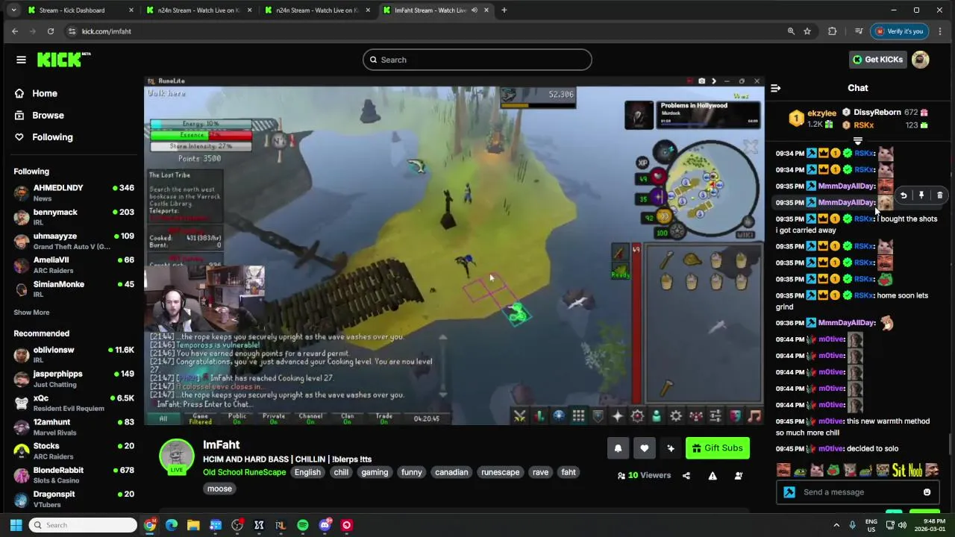Click the chat scrollbar
The width and height of the screenshot is (955, 537).
[950, 444]
